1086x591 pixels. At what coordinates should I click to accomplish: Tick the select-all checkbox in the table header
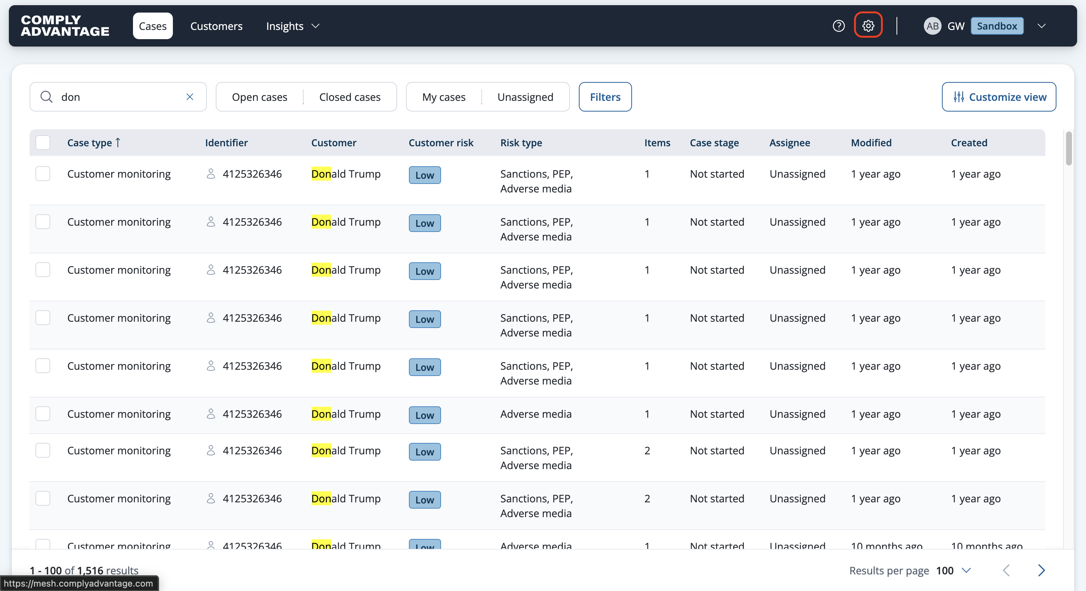[43, 143]
